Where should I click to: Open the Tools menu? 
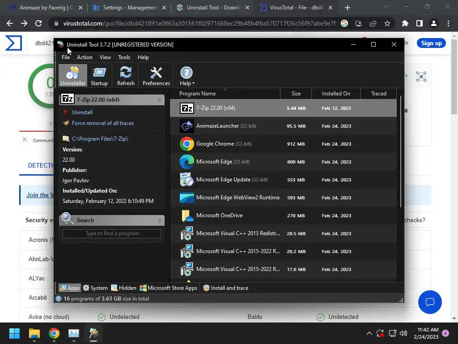[124, 57]
